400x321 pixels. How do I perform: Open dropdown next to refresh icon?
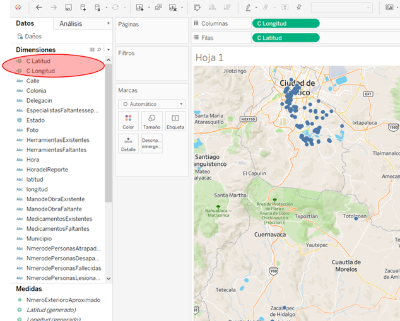pos(125,8)
